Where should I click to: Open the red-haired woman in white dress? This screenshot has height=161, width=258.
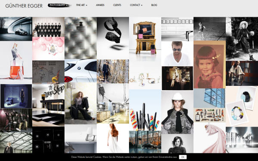click(113, 138)
